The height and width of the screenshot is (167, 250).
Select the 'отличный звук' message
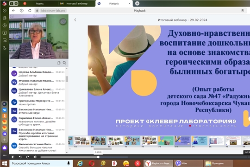pos(38,111)
